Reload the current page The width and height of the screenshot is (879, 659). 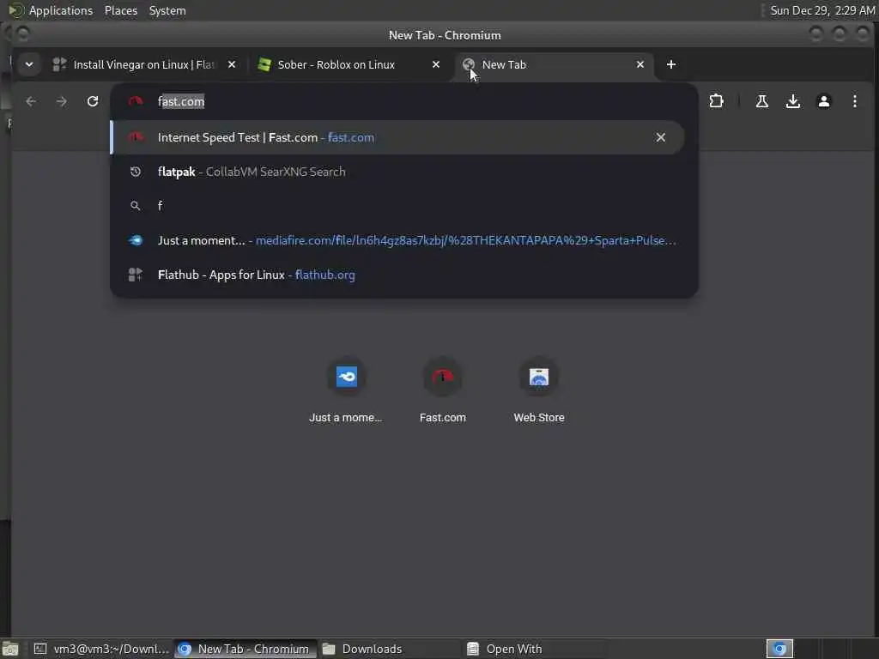tap(93, 101)
